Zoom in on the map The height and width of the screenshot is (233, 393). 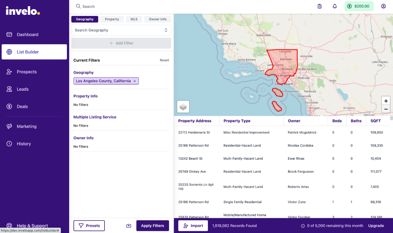click(386, 101)
